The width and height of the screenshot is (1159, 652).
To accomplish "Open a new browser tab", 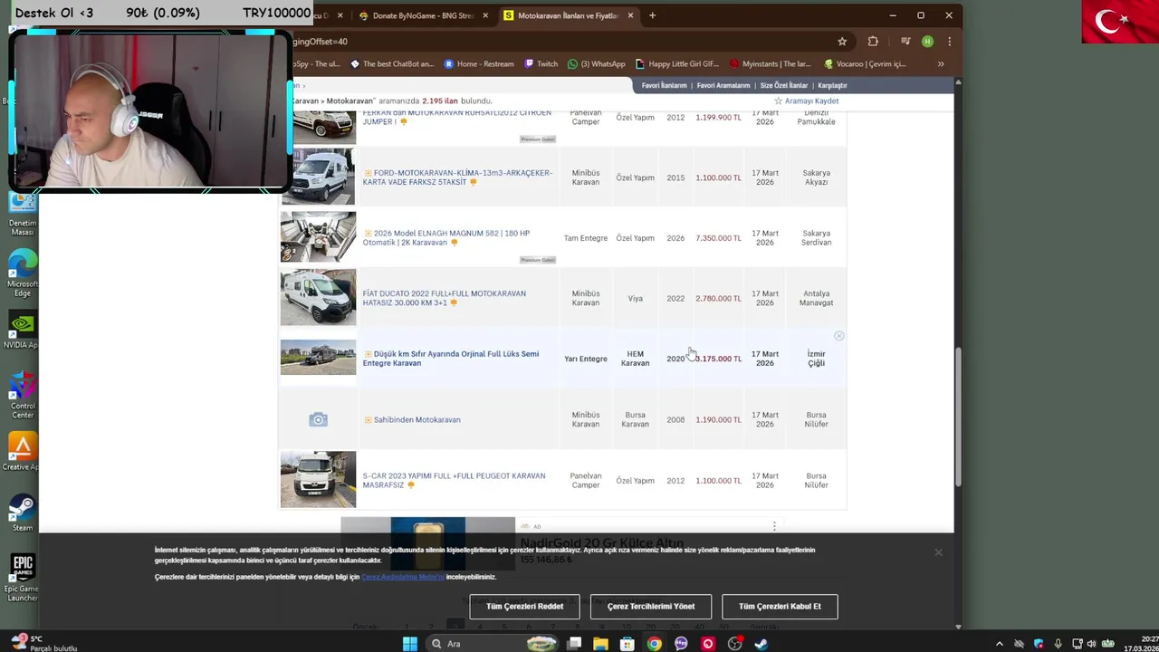I will click(652, 15).
